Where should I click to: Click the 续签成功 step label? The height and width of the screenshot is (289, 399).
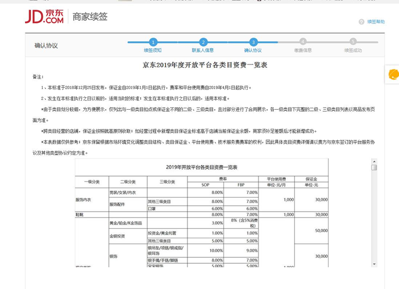(x=353, y=50)
